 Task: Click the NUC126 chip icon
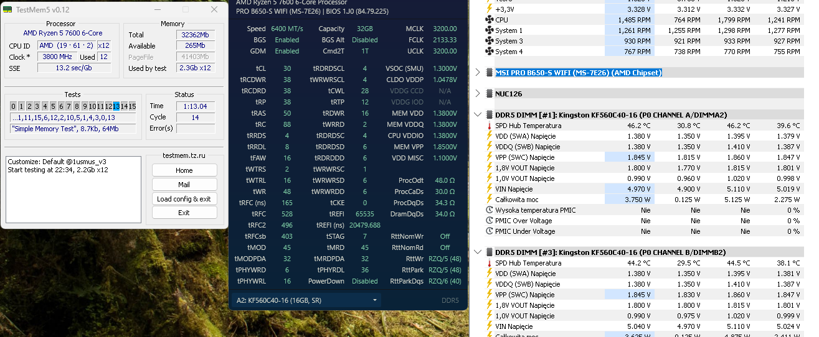pyautogui.click(x=489, y=94)
